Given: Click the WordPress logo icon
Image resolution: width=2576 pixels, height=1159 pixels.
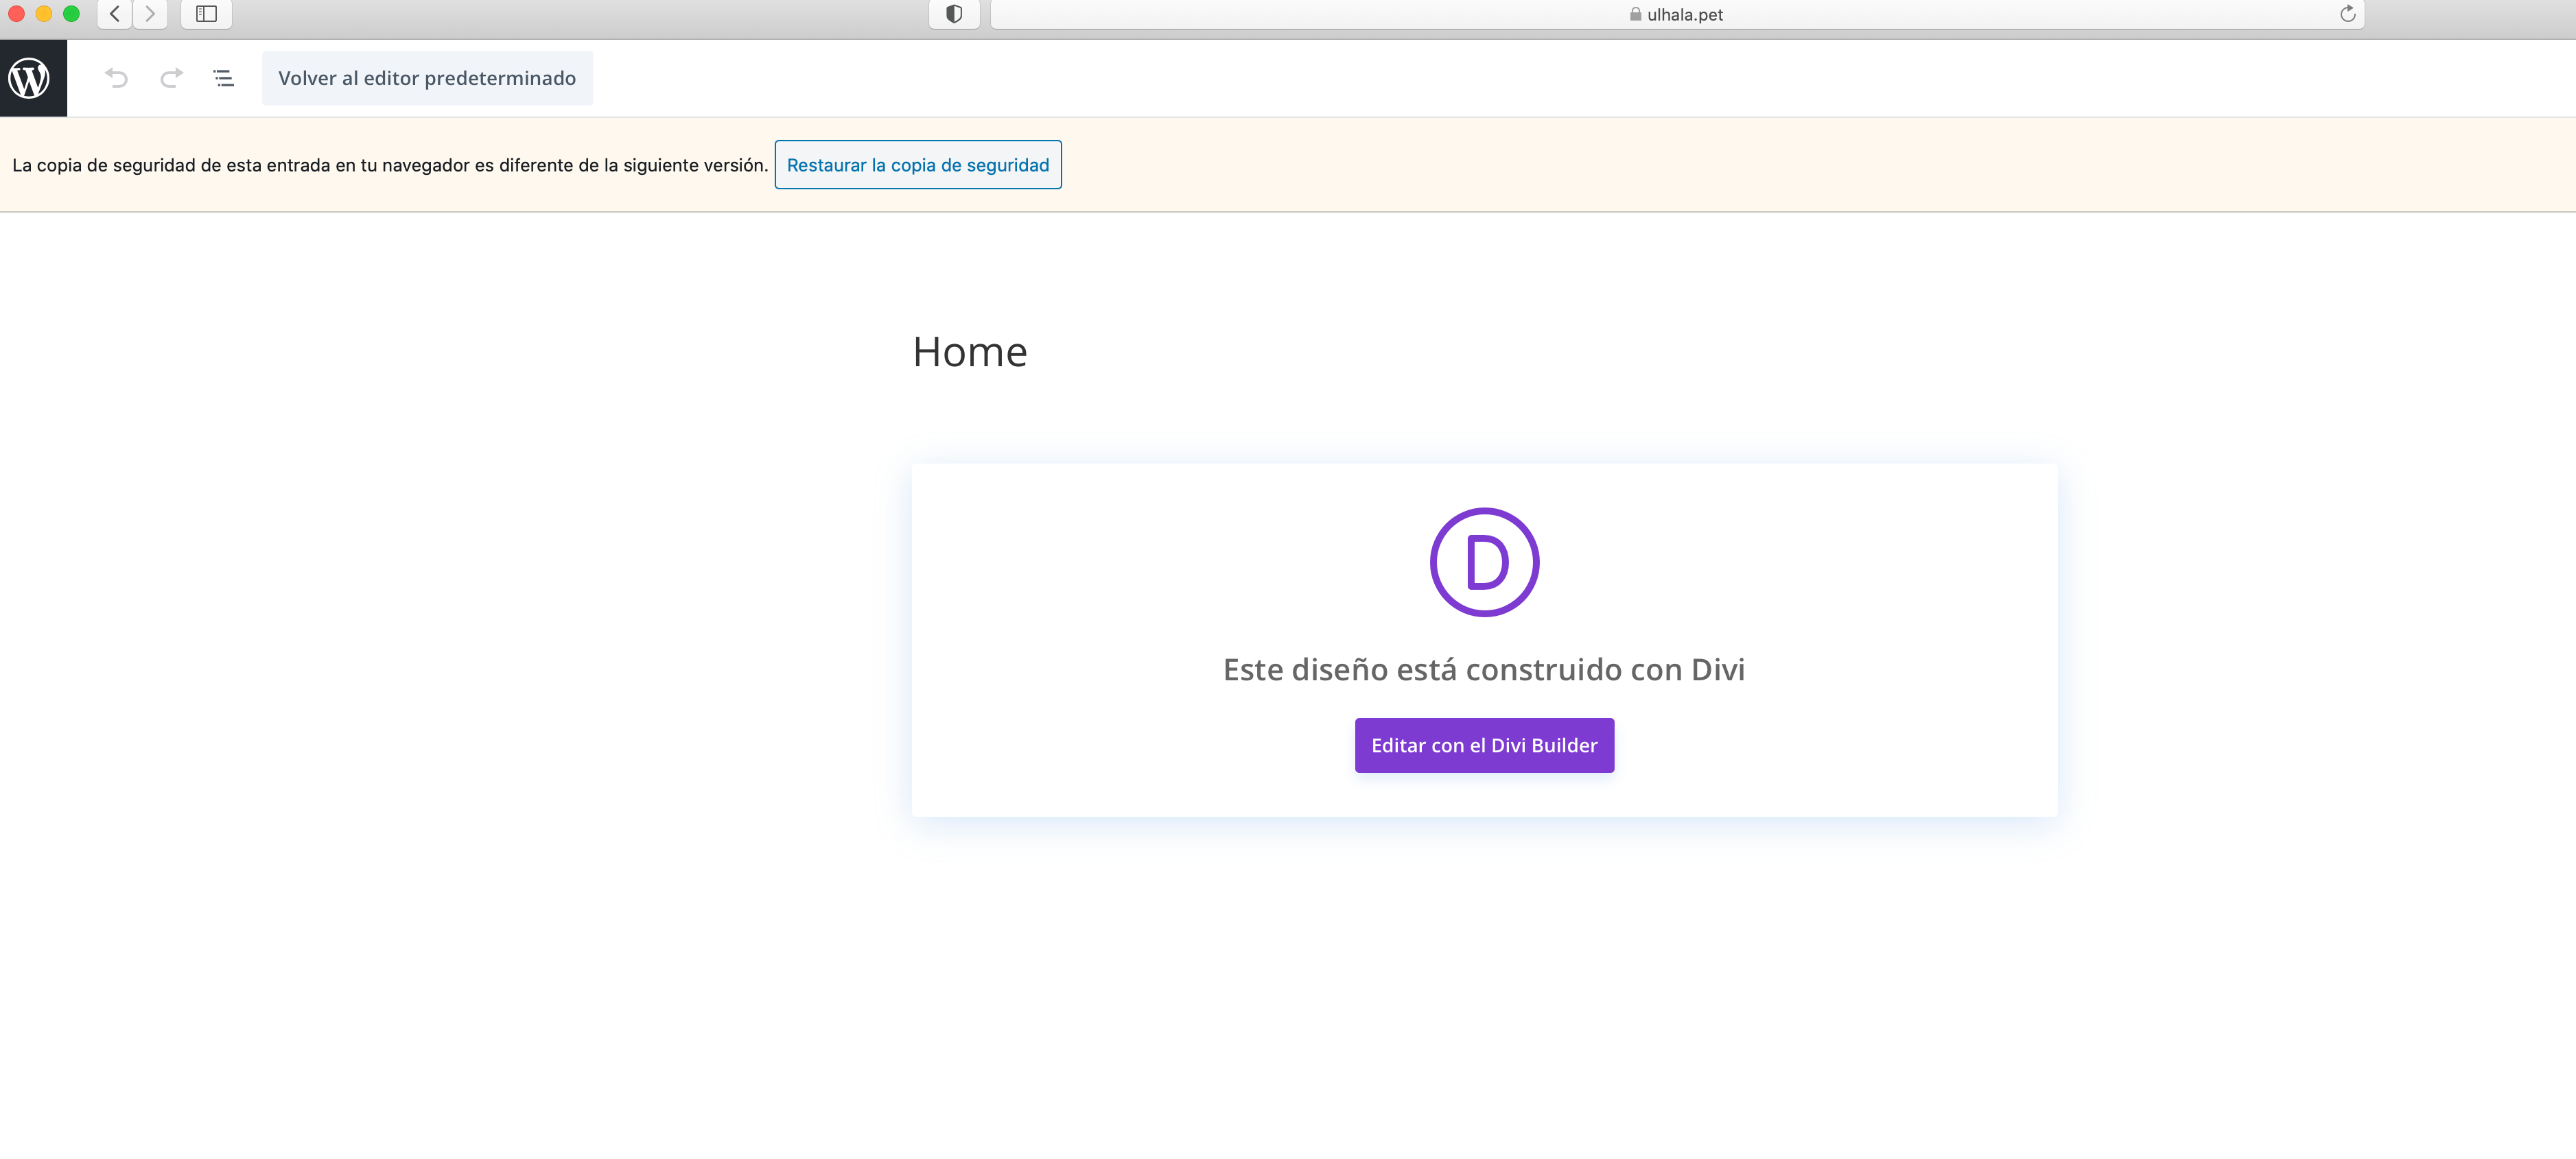Looking at the screenshot, I should coord(30,78).
